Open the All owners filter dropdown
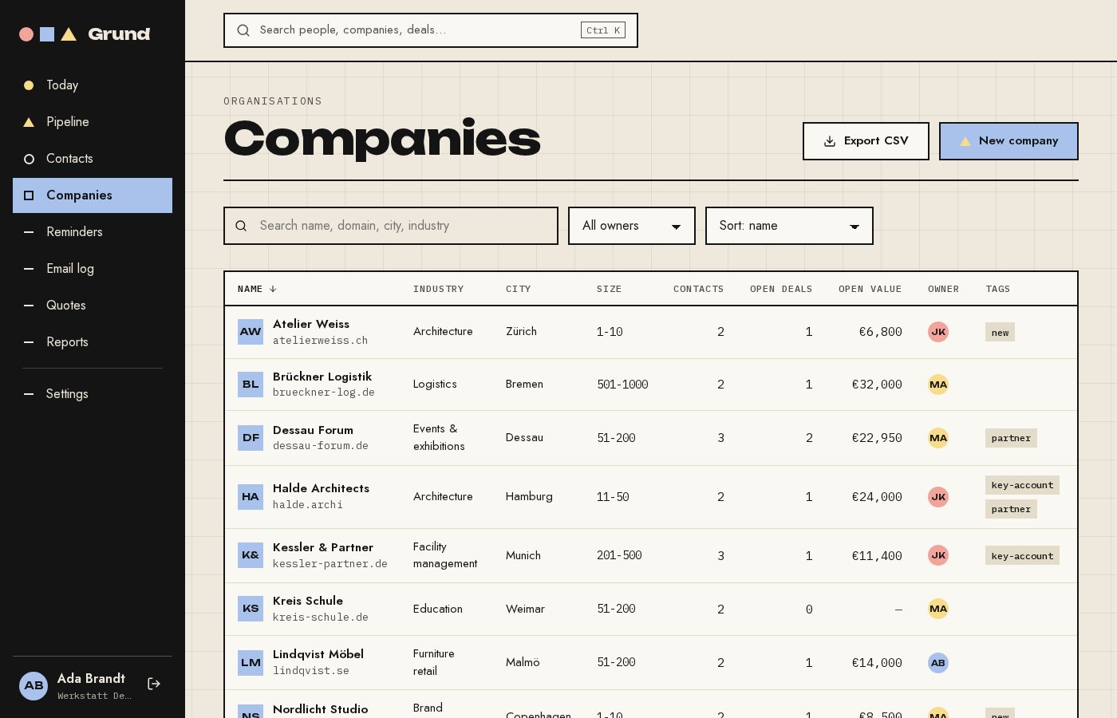This screenshot has height=718, width=1117. point(632,226)
